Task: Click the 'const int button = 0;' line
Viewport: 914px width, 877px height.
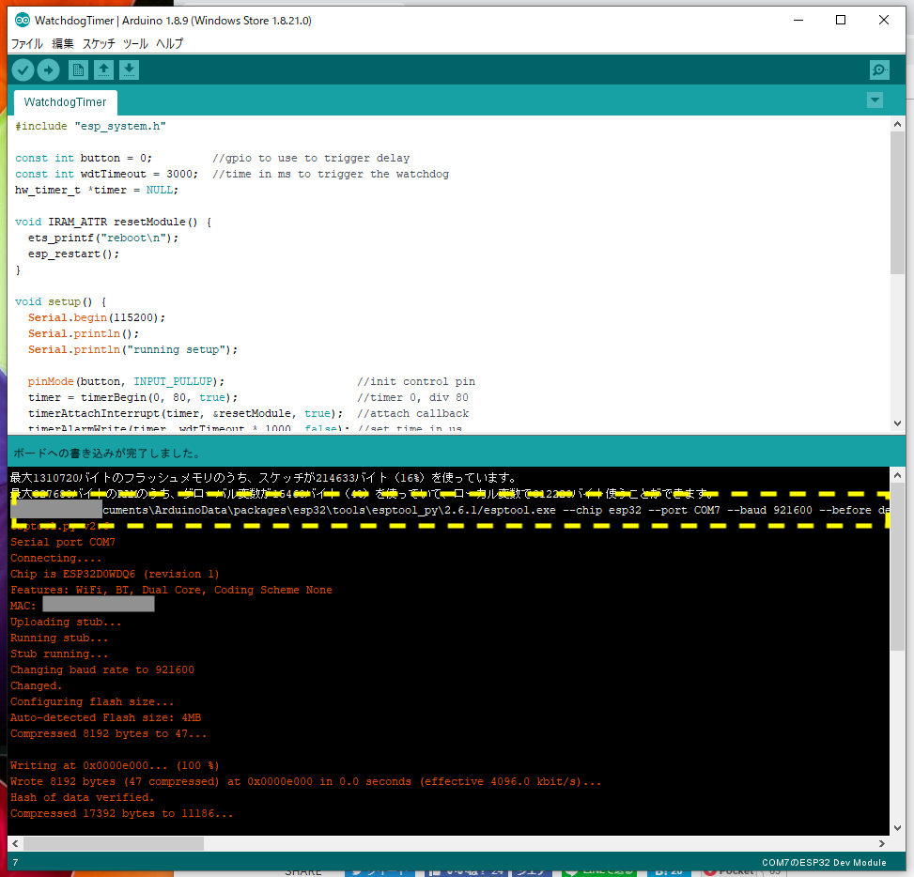Action: pos(84,159)
